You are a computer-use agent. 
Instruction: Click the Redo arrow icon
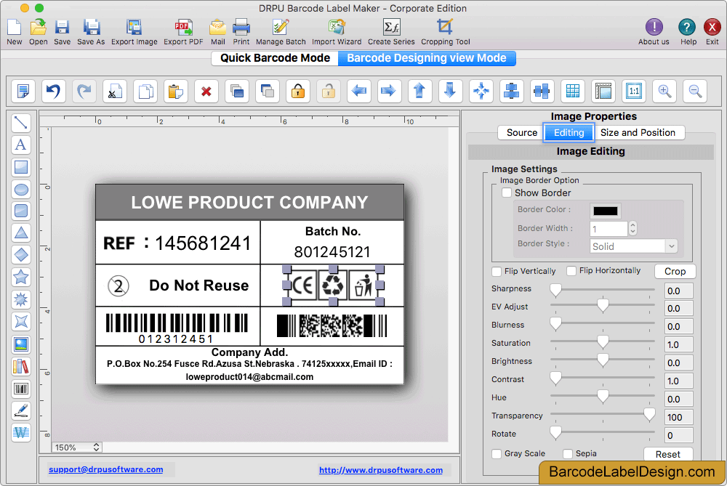[x=84, y=91]
